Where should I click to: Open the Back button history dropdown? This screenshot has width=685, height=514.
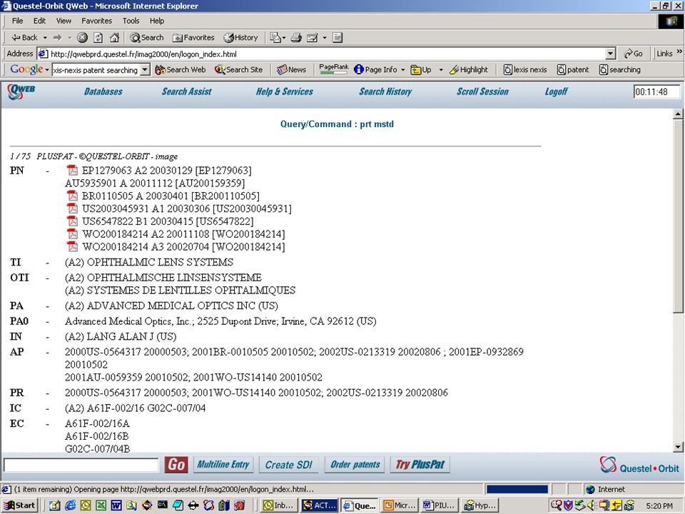pos(45,38)
